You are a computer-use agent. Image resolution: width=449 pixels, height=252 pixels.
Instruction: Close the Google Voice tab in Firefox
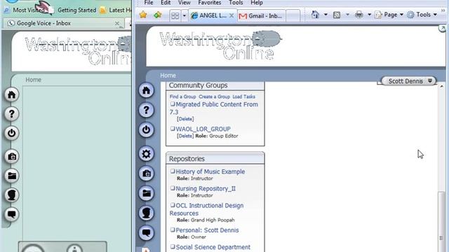pyautogui.click(x=117, y=23)
